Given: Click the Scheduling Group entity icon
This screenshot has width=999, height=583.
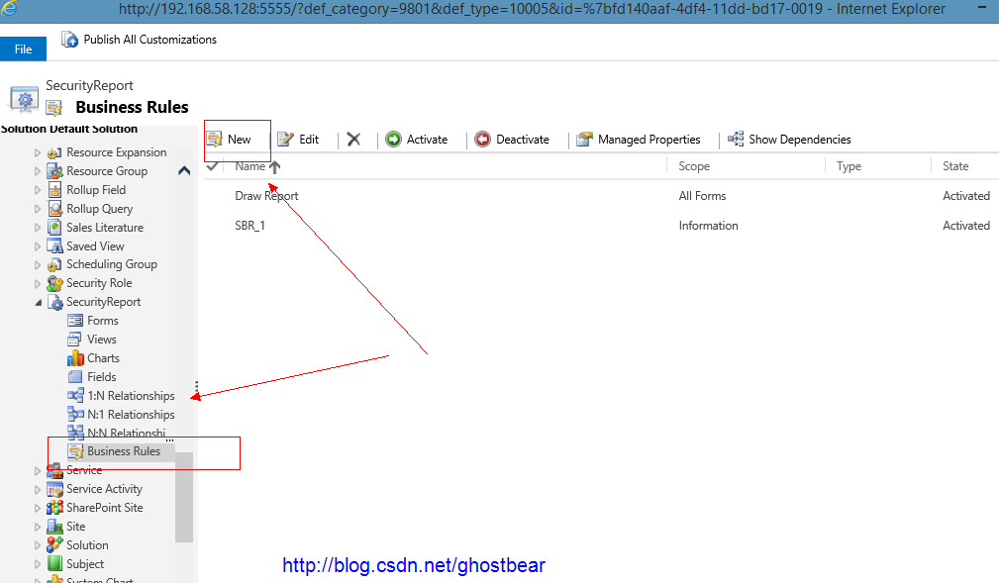Looking at the screenshot, I should [x=54, y=264].
